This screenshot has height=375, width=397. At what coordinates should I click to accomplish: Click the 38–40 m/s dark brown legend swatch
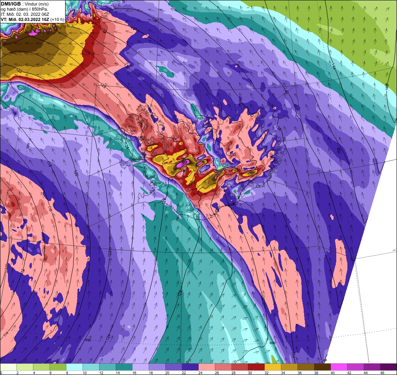click(x=322, y=367)
